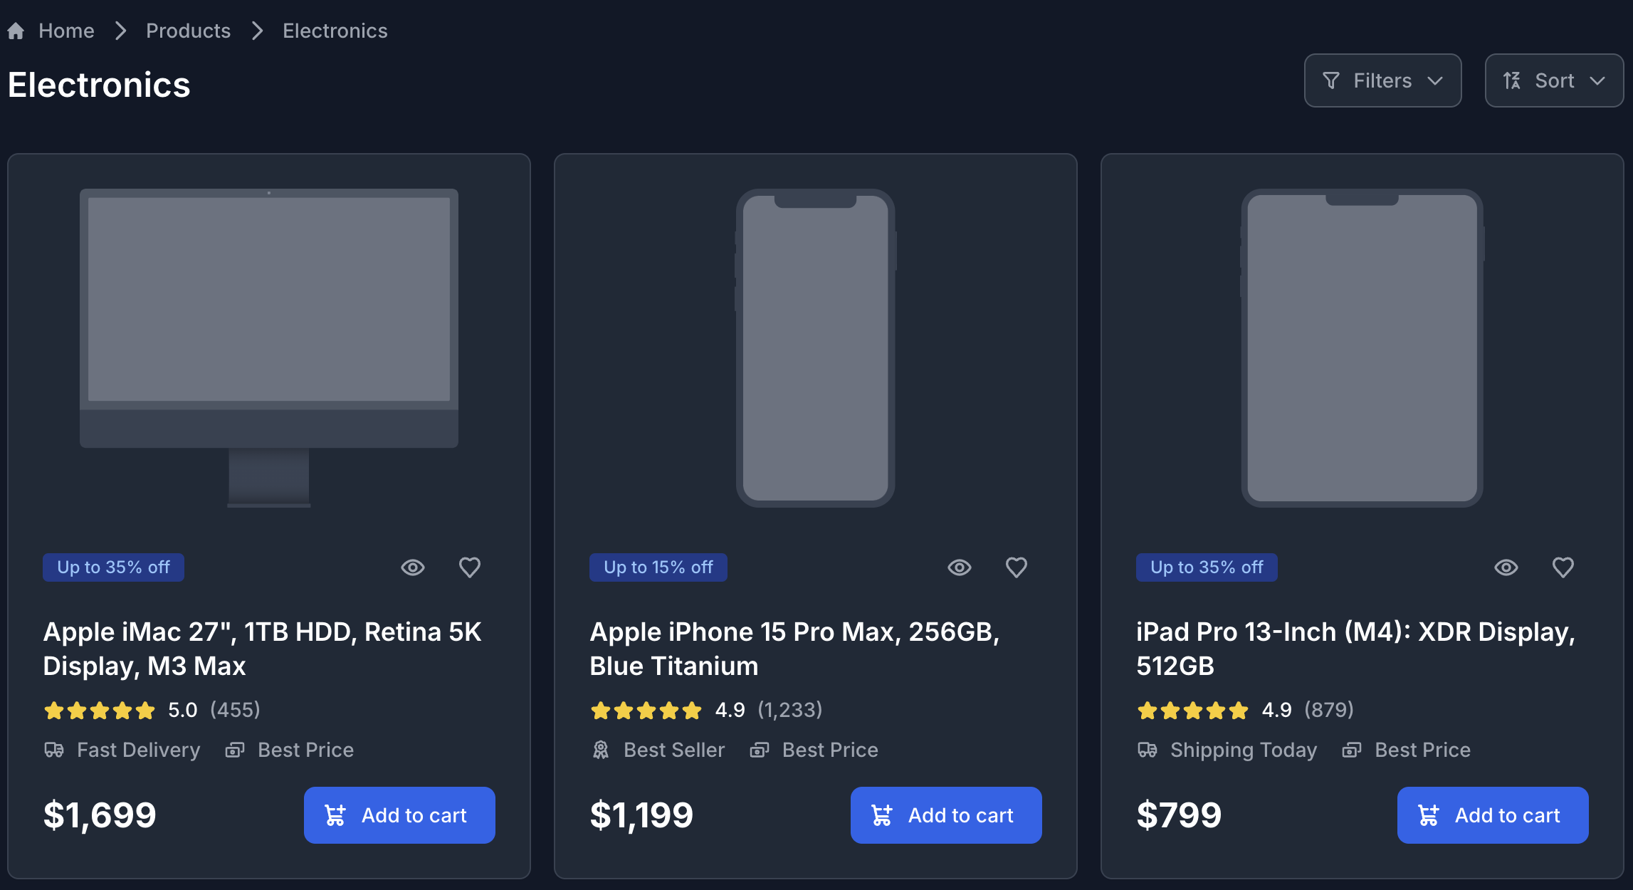The width and height of the screenshot is (1633, 890).
Task: Click the cart icon inside the iPhone's Add to cart button
Action: pyautogui.click(x=883, y=815)
